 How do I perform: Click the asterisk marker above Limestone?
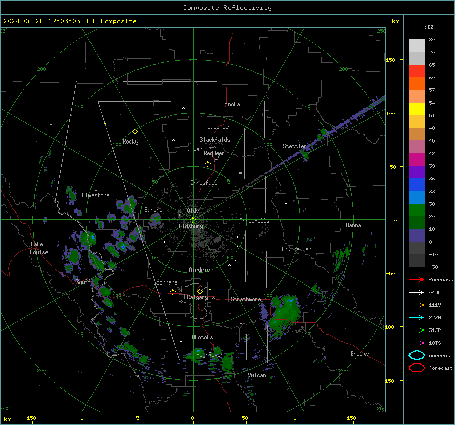(96, 191)
